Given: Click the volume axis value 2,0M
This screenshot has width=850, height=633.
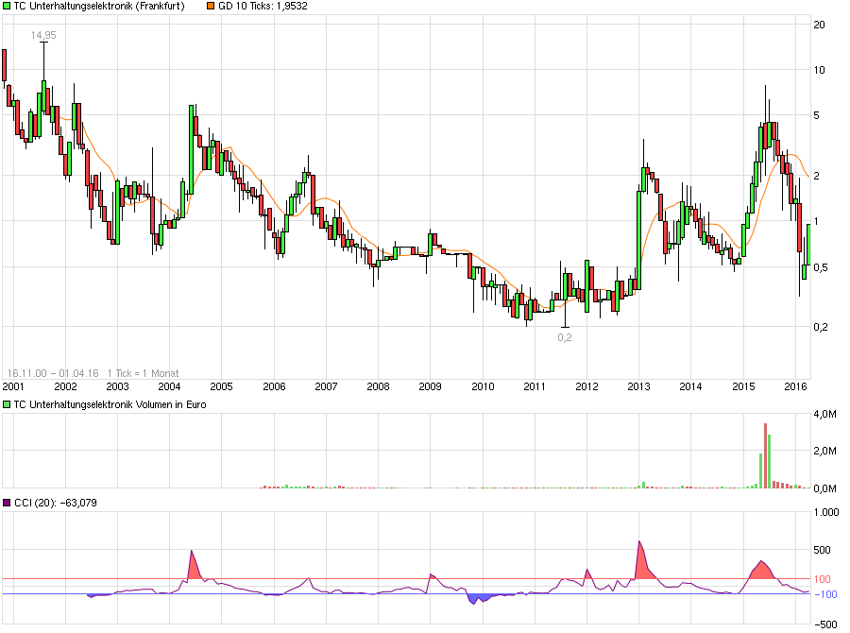Looking at the screenshot, I should [825, 452].
